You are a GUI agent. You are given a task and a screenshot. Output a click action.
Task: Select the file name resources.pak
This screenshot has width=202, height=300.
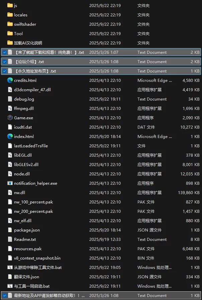click(x=28, y=249)
